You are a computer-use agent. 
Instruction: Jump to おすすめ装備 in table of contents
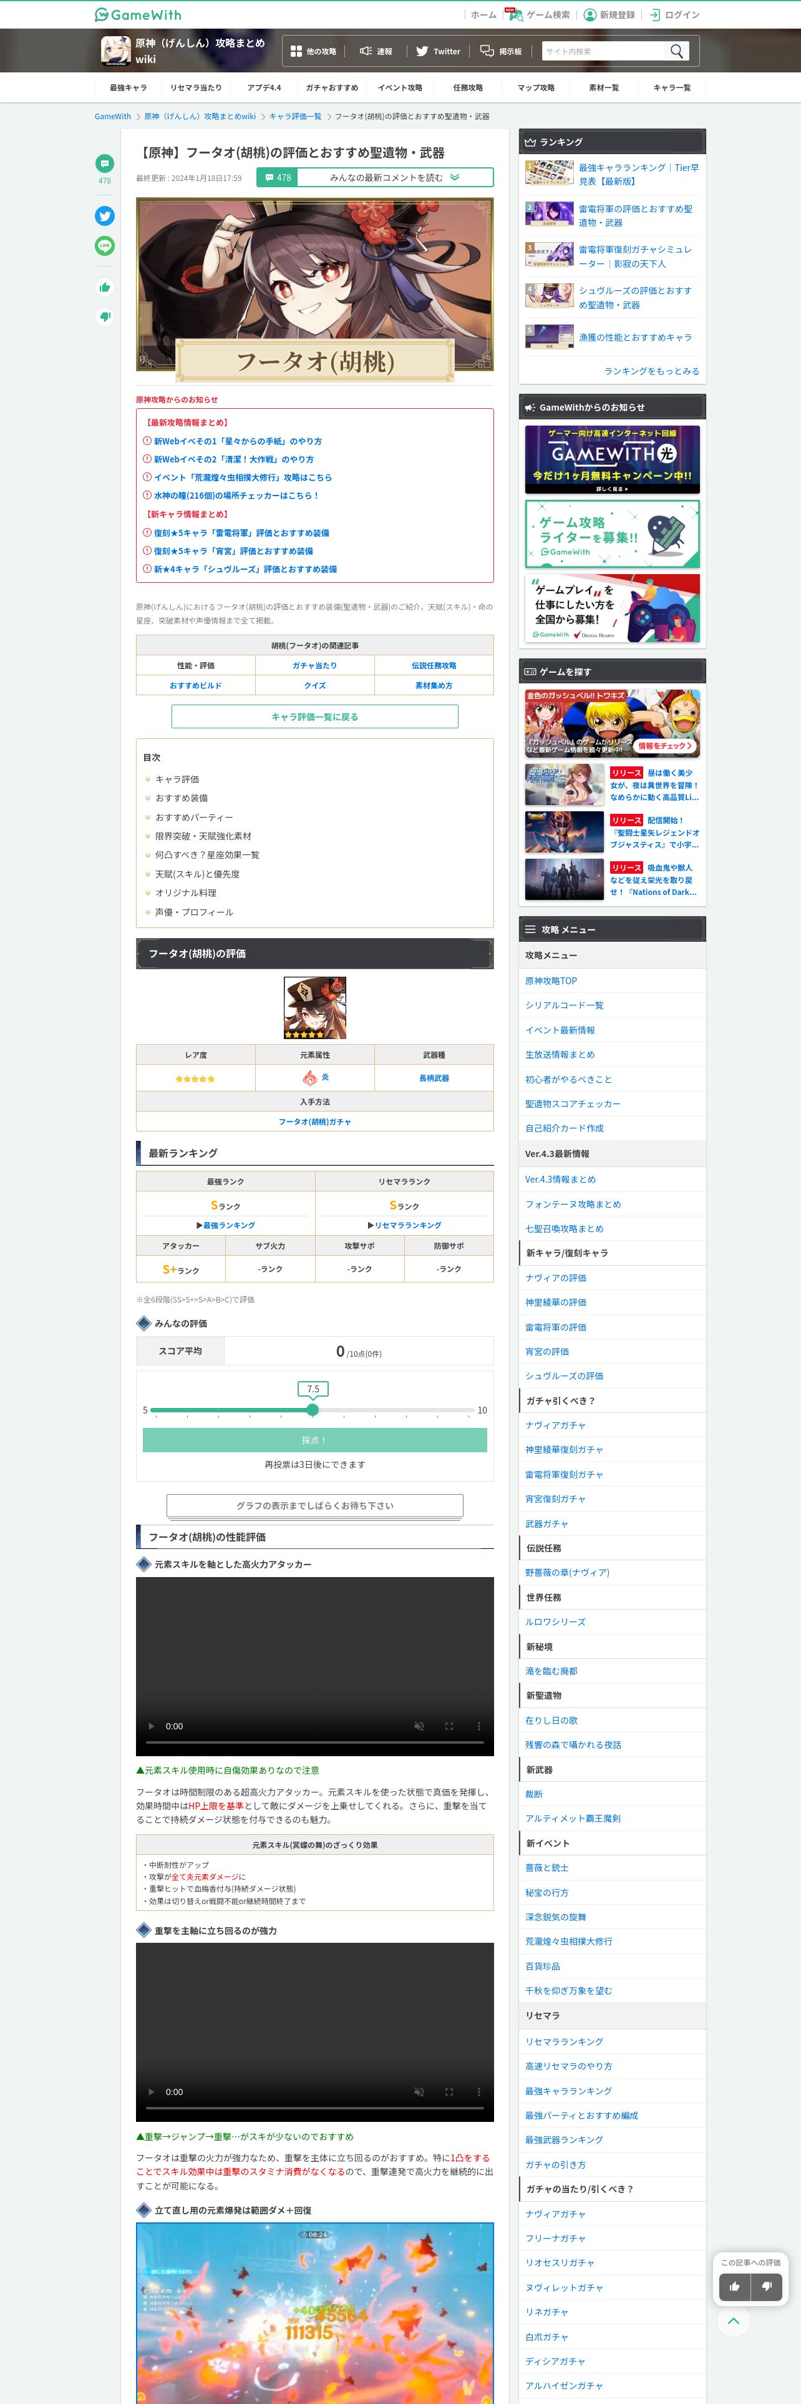click(x=181, y=798)
